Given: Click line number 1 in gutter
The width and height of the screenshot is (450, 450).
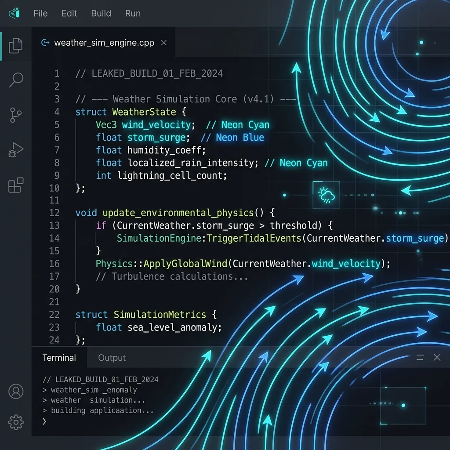Looking at the screenshot, I should [57, 74].
